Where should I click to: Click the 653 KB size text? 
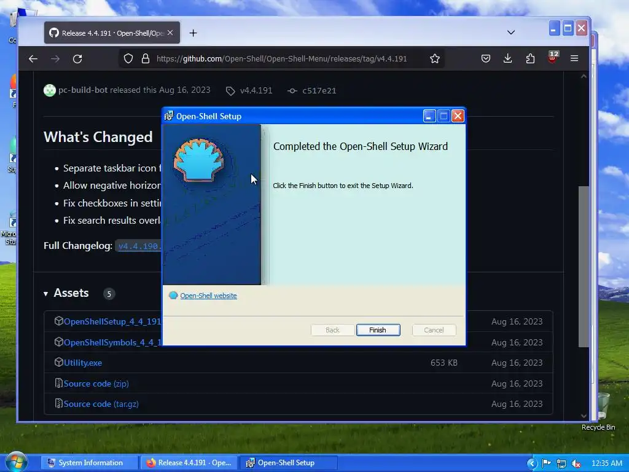(443, 363)
